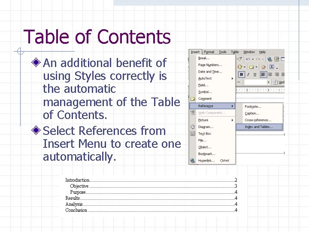This screenshot has height=232, width=309.
Task: Click the grayed Web Component icon
Action: pos(193,113)
